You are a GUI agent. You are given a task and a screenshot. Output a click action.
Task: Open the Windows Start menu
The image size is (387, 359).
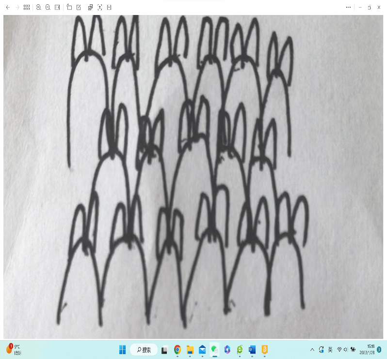[122, 349]
